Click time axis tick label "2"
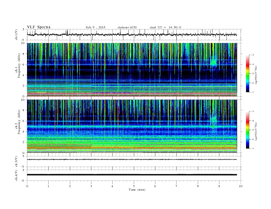The image size is (271, 209). pyautogui.click(x=70, y=186)
